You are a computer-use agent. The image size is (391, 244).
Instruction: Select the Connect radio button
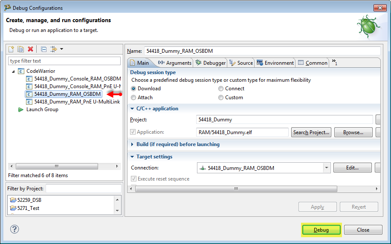[221, 89]
